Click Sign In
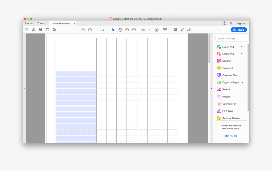Screen dimensions: 272x171 coord(241,23)
